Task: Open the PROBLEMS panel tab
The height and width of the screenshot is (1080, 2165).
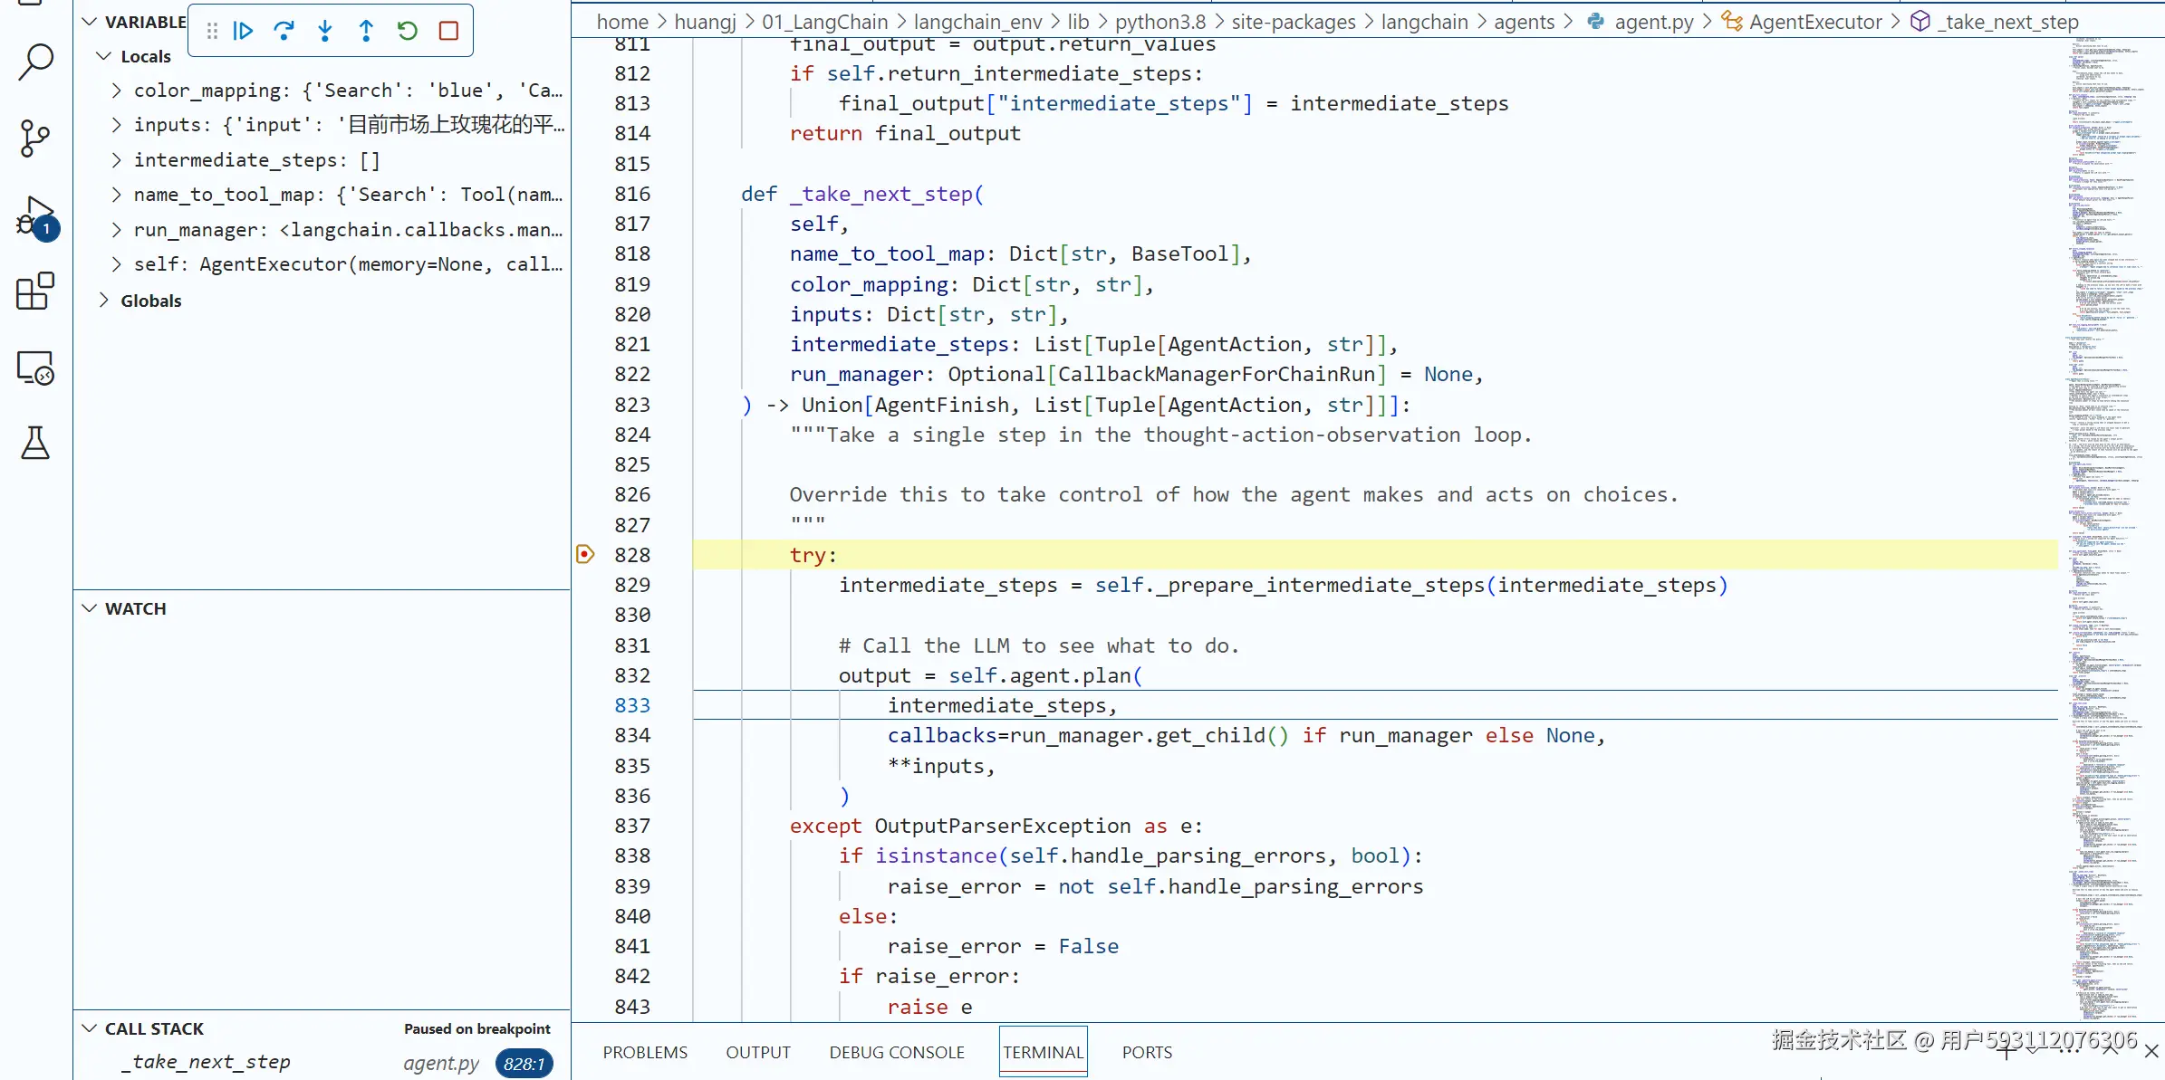Action: point(645,1052)
